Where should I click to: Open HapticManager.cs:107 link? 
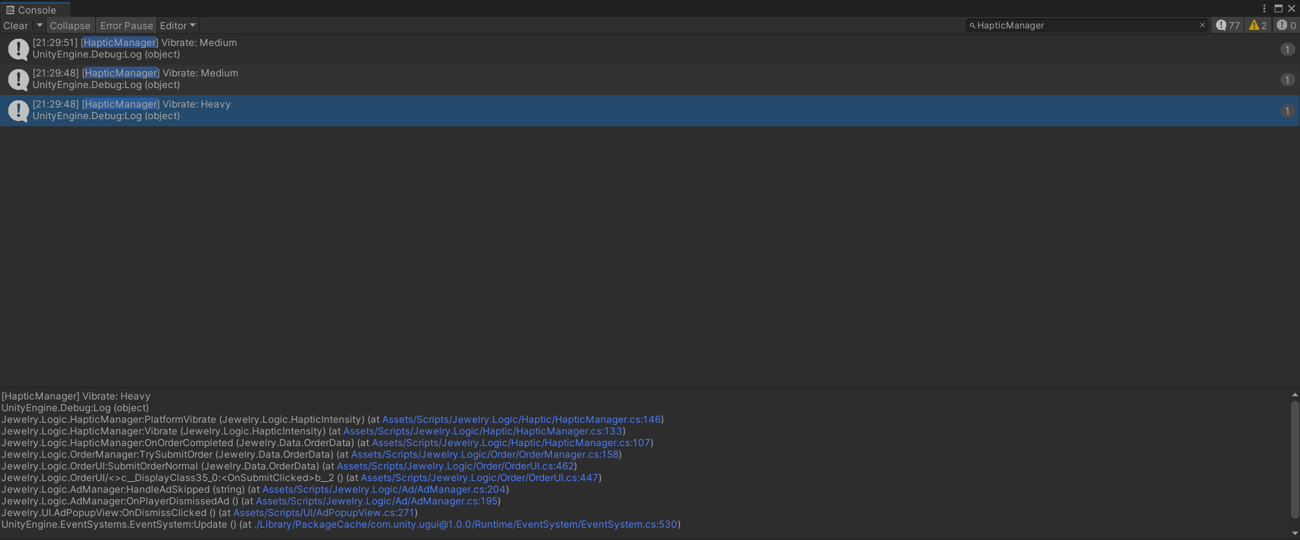pos(511,443)
